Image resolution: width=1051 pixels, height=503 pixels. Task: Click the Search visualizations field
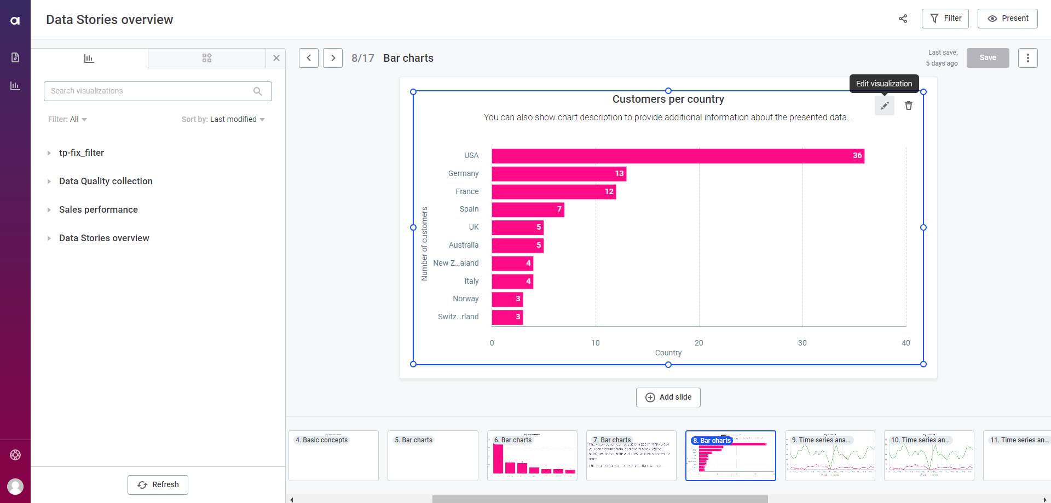click(151, 91)
